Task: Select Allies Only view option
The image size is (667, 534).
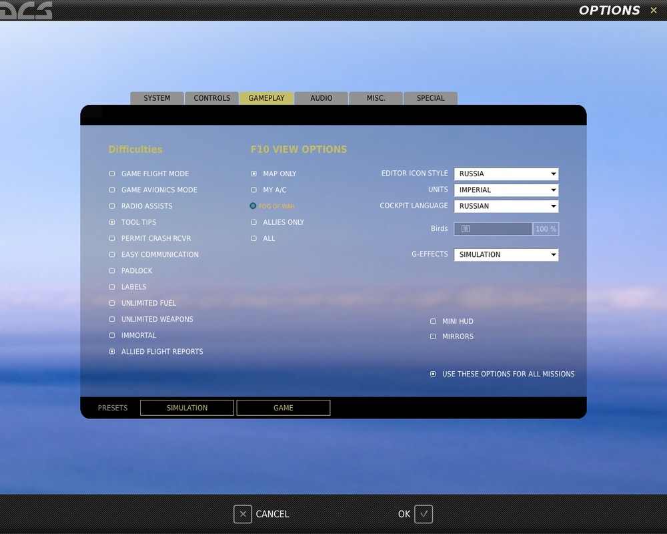Action: (x=253, y=222)
